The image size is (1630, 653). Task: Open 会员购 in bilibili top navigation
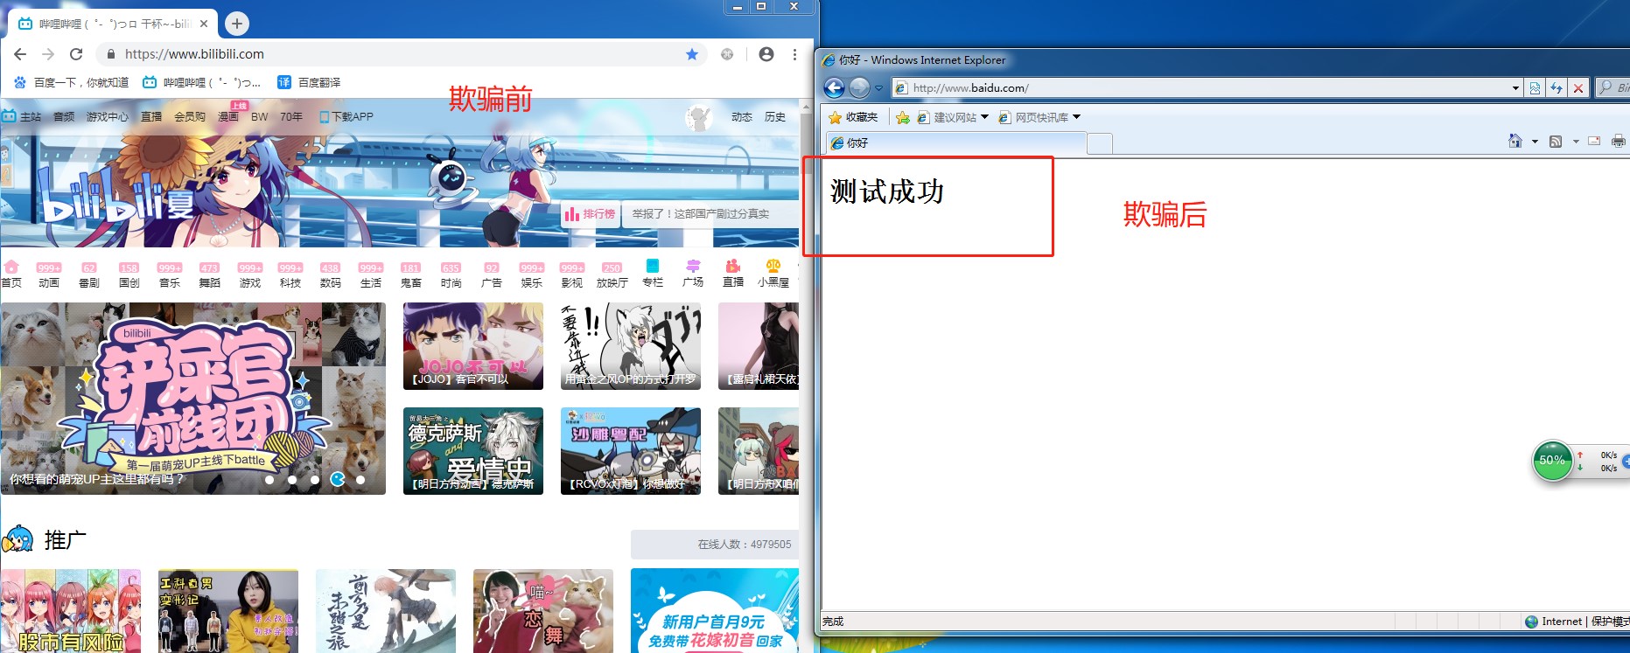(x=190, y=116)
